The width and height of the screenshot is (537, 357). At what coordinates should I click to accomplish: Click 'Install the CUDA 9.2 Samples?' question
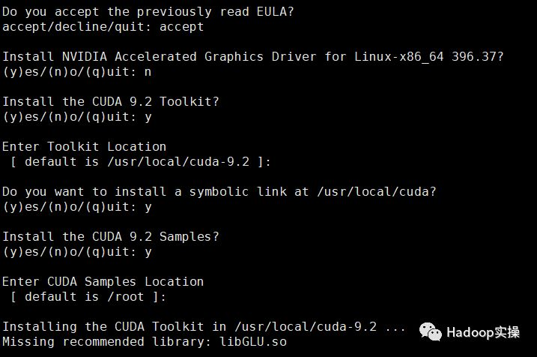(111, 237)
